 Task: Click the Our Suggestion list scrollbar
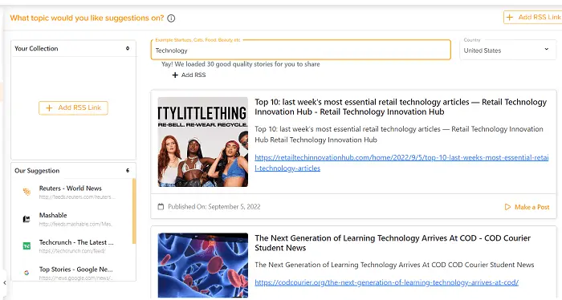coord(134,211)
